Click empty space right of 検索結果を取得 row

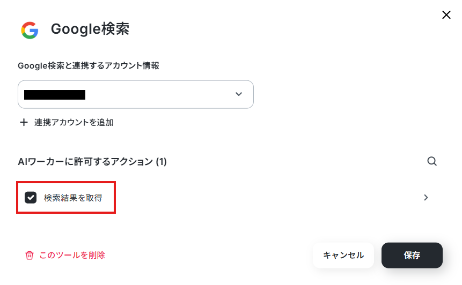[x=268, y=198]
